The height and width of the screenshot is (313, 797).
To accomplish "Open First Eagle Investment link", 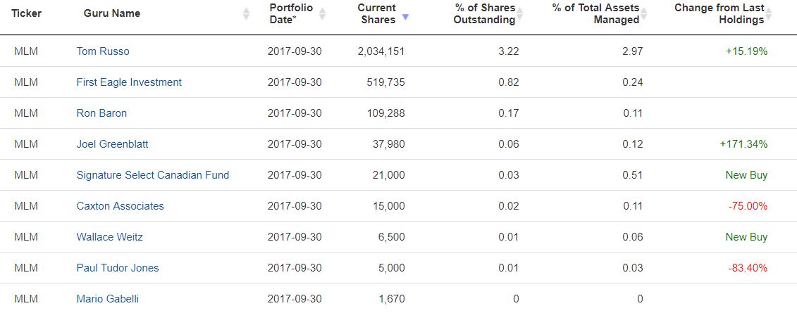I will point(129,82).
